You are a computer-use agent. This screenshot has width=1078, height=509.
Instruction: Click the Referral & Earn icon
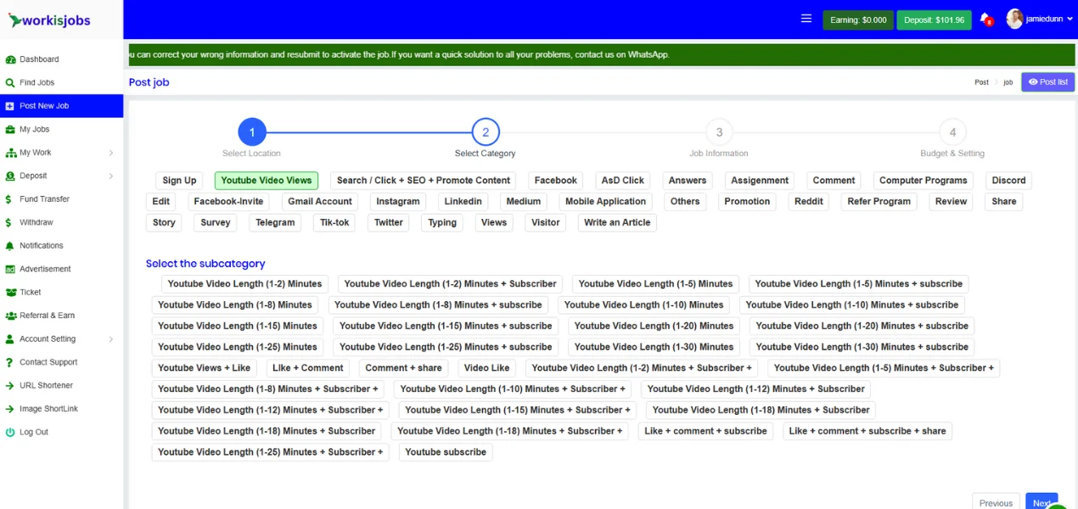(10, 316)
